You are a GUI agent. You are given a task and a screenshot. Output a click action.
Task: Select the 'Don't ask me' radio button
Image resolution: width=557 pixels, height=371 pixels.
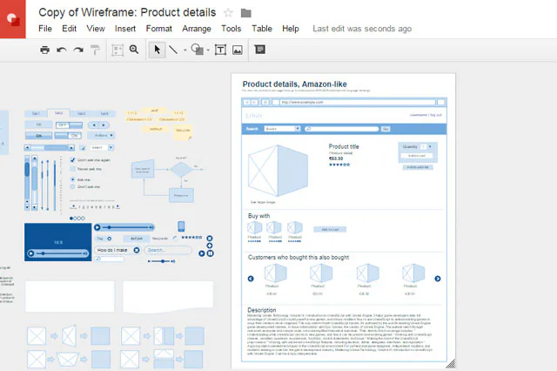(x=73, y=186)
